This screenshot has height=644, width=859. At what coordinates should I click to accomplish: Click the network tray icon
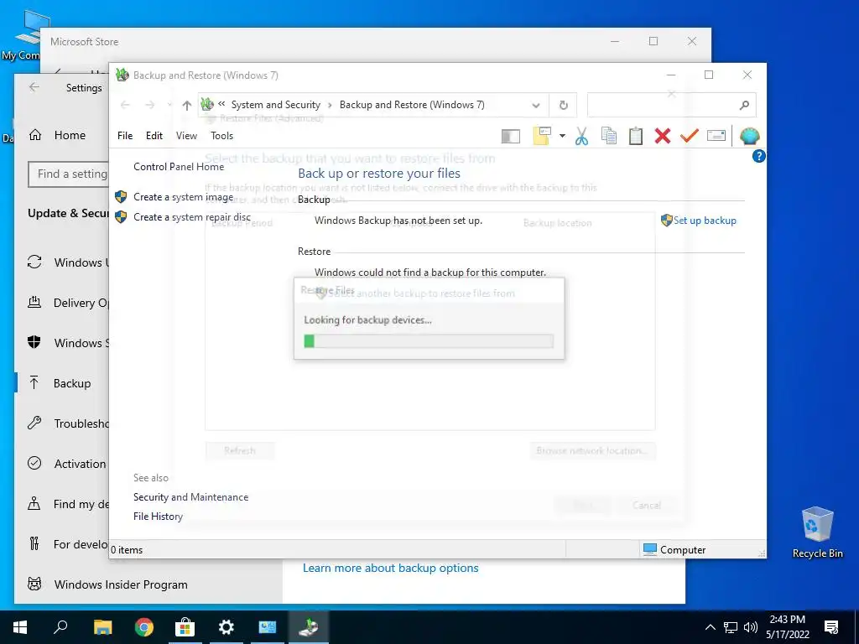[731, 627]
